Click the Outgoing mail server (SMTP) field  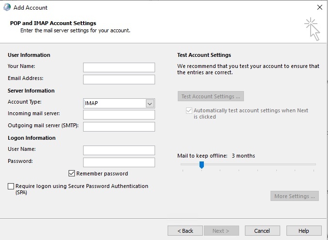coord(119,127)
